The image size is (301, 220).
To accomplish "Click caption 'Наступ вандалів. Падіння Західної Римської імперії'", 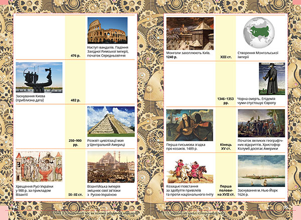I will click(x=108, y=52).
